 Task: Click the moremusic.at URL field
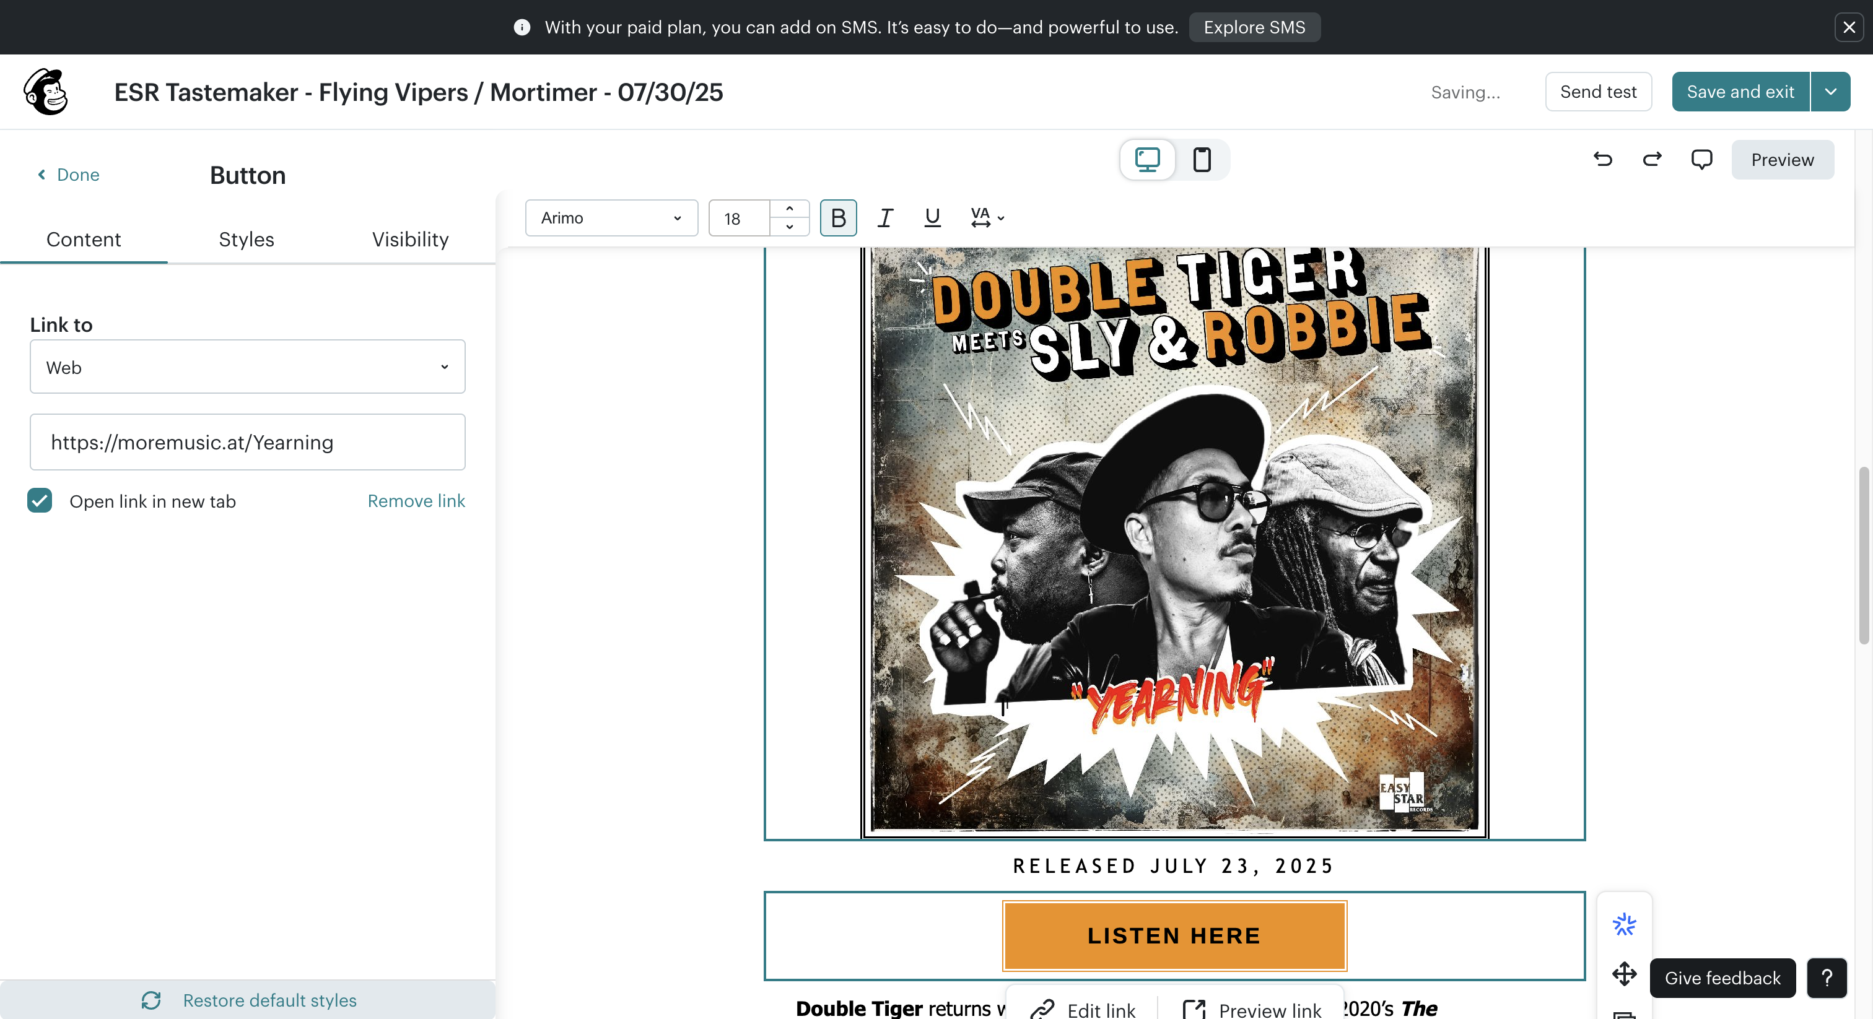pyautogui.click(x=247, y=442)
